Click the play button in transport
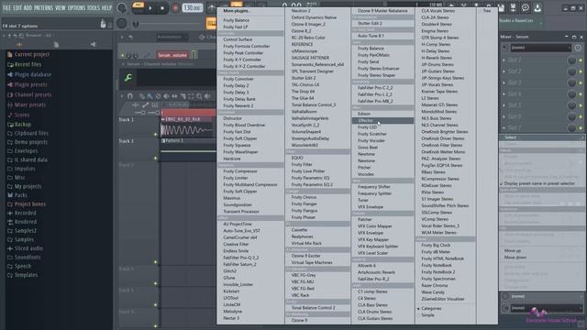Image resolution: width=587 pixels, height=330 pixels. (150, 8)
